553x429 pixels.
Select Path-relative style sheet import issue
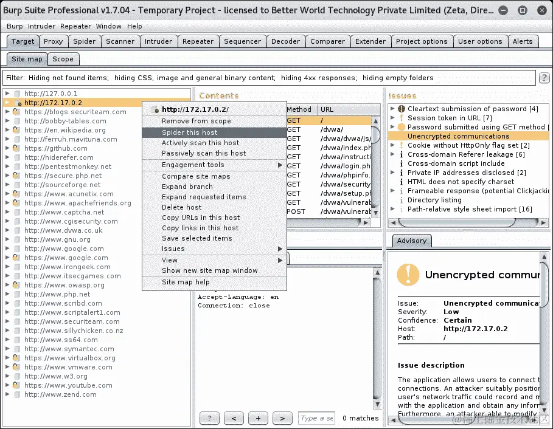tap(468, 209)
